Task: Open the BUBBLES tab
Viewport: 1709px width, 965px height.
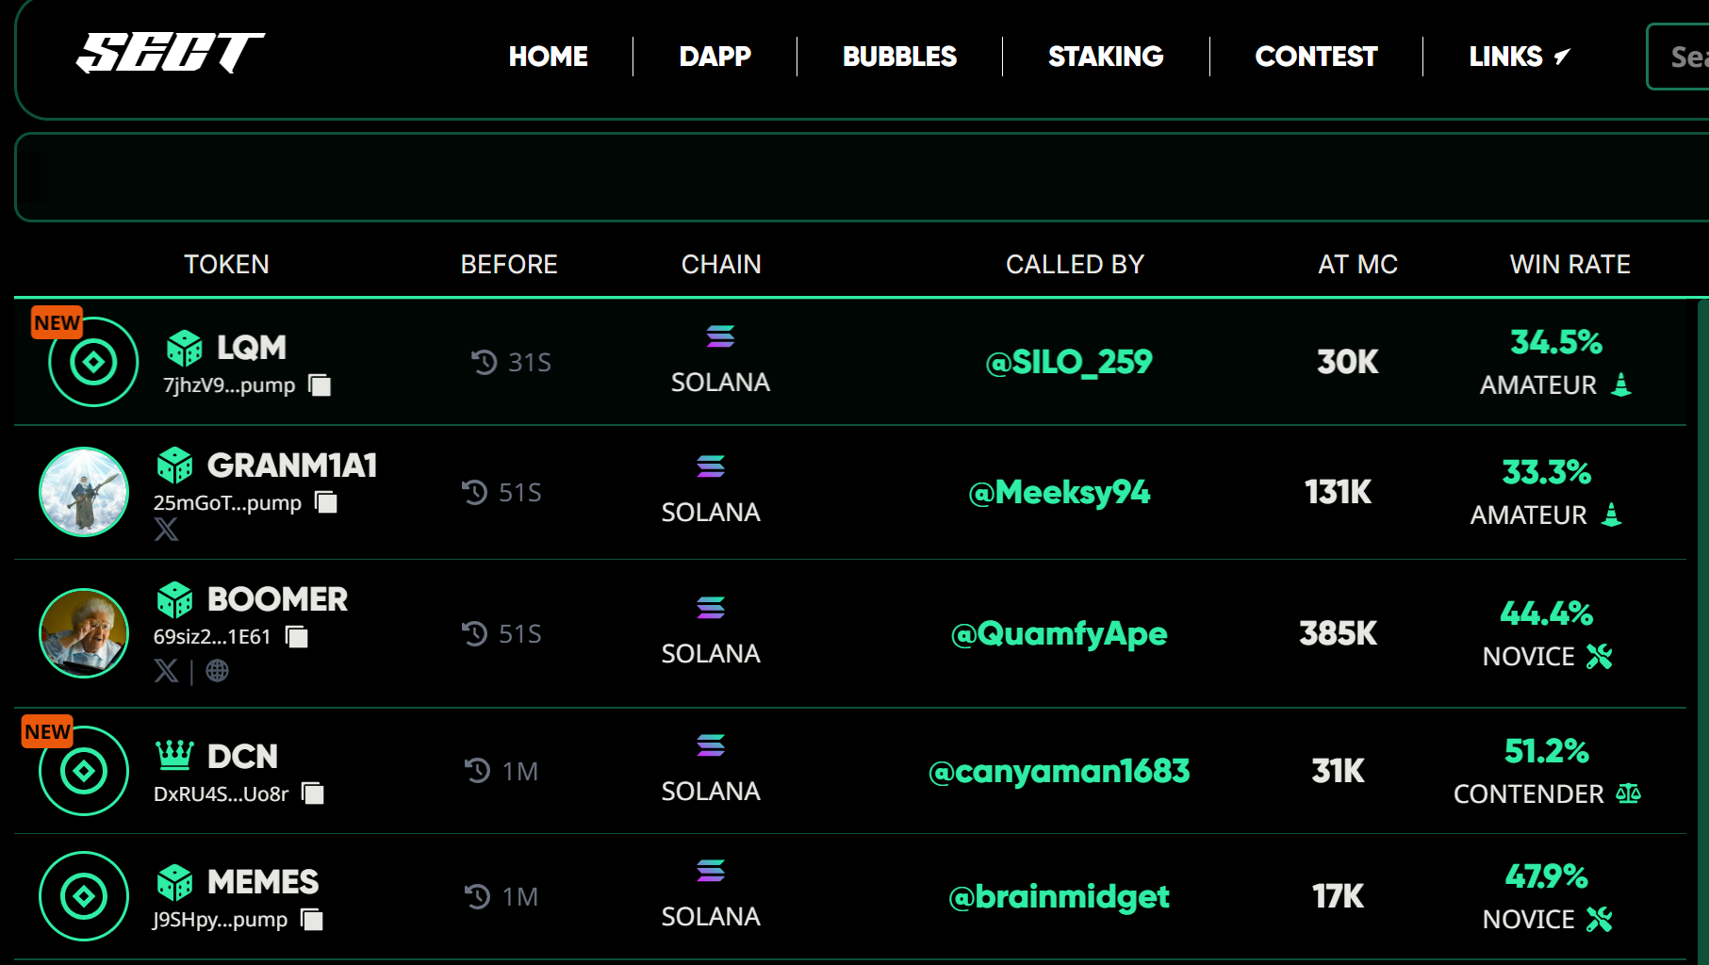Action: point(899,57)
